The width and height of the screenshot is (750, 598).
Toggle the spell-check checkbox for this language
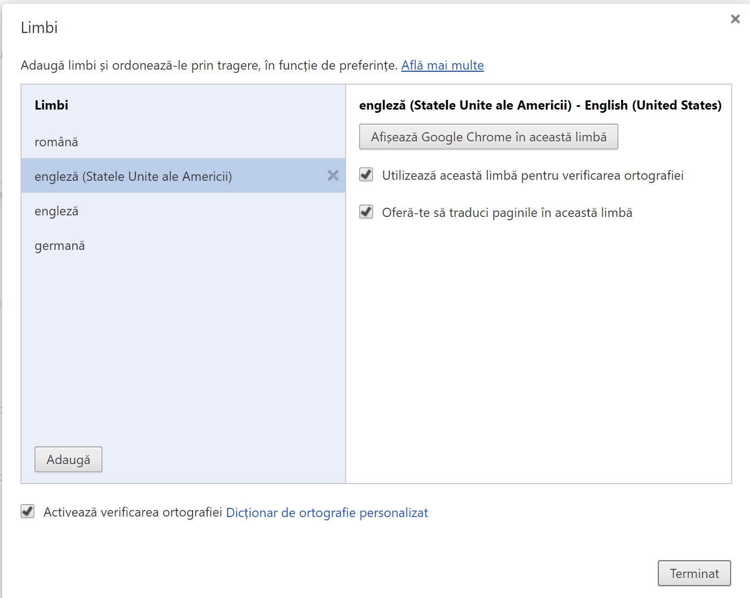pos(366,175)
